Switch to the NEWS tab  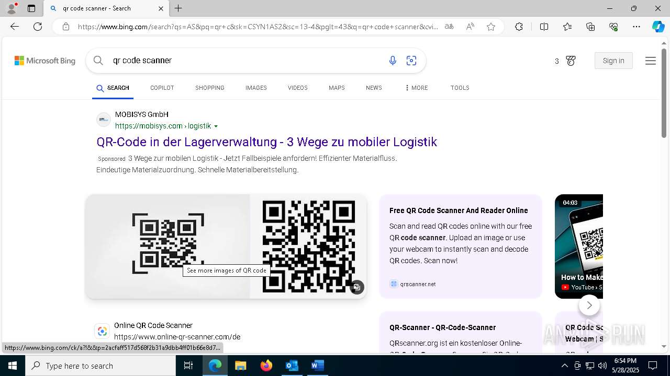click(374, 88)
